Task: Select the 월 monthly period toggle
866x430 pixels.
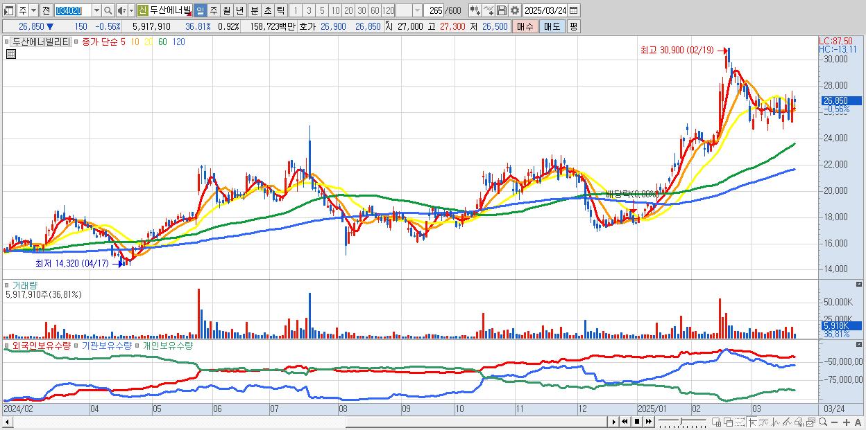Action: pos(226,10)
